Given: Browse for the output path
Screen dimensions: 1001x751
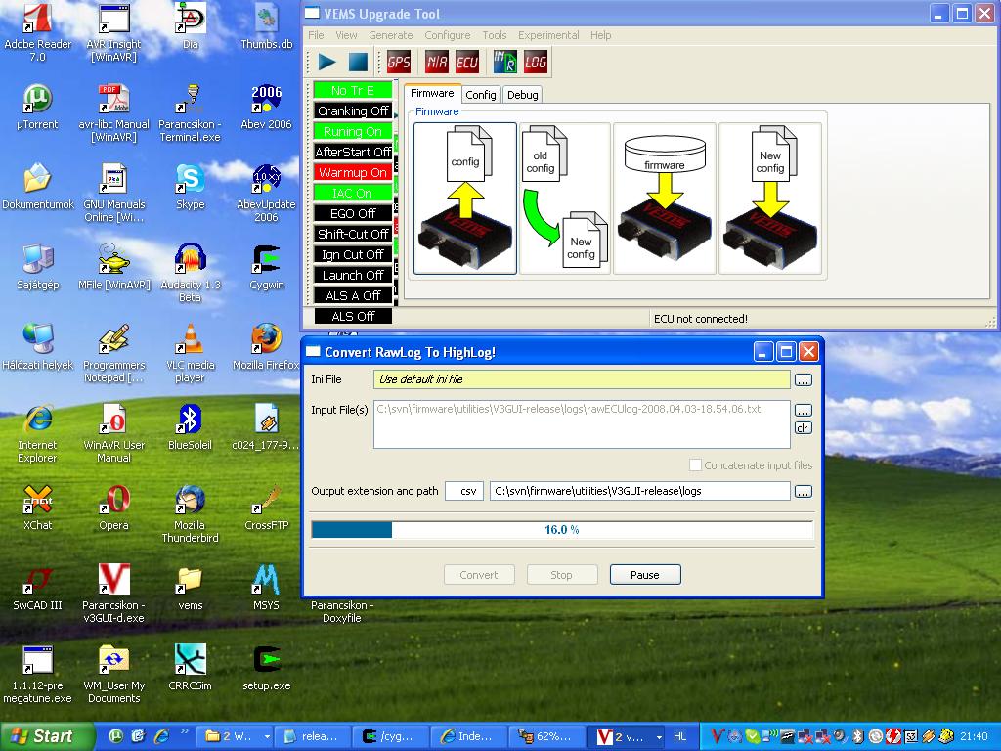Looking at the screenshot, I should (804, 491).
